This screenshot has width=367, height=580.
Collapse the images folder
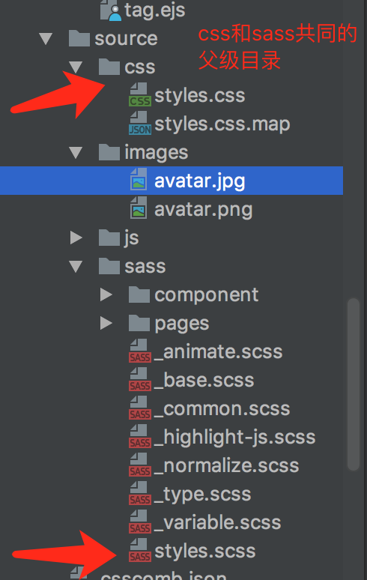(x=76, y=152)
